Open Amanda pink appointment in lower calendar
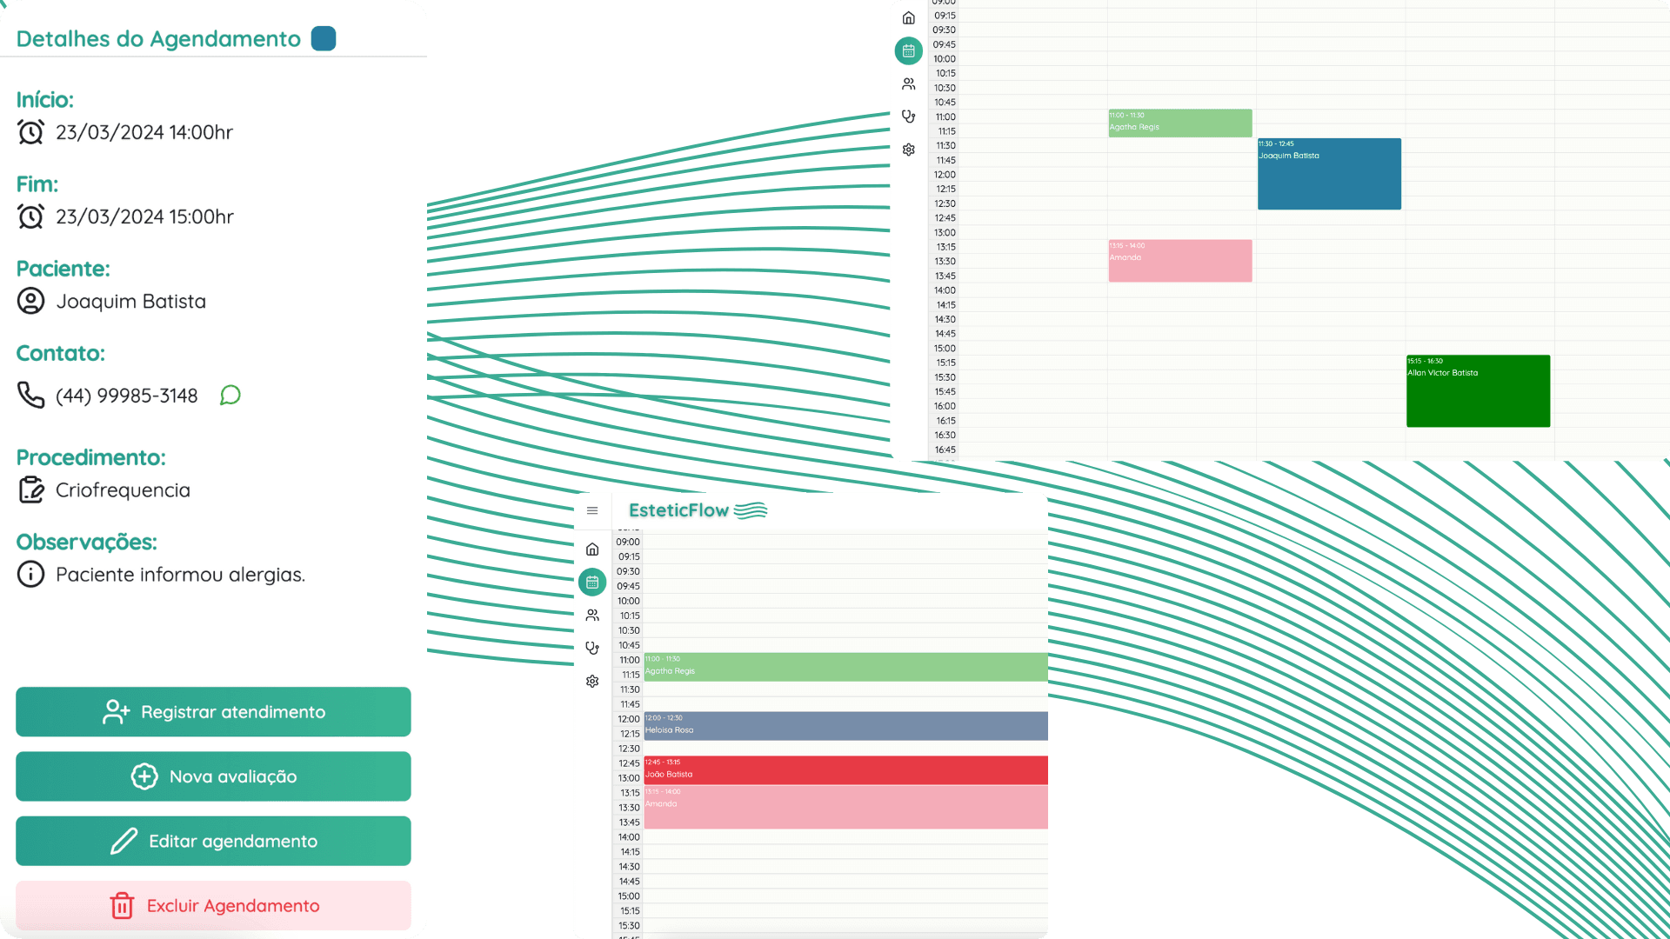This screenshot has width=1670, height=939. [845, 808]
